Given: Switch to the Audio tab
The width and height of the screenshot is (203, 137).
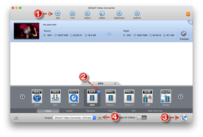Looking at the screenshot, I should 69,111.
